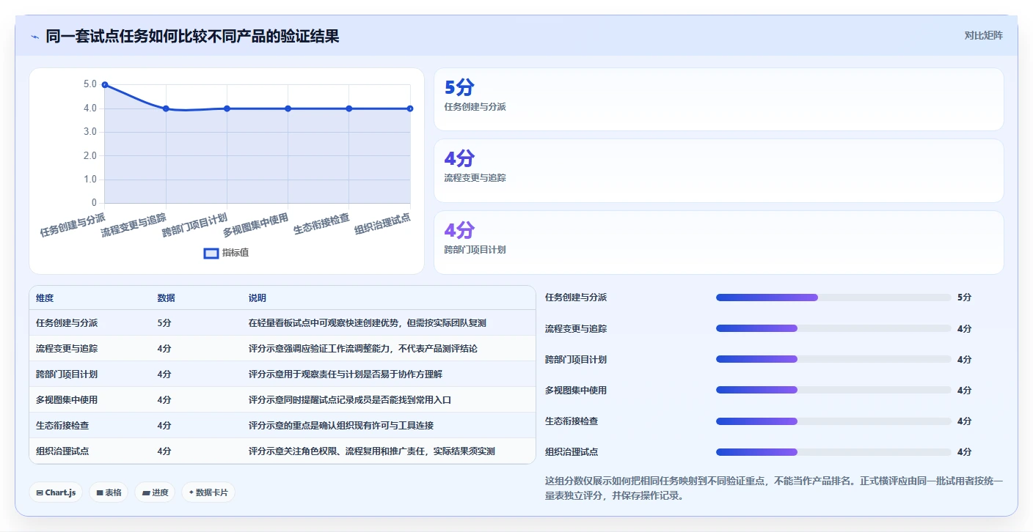
Task: Click the chart data point for 多视图集中使用
Action: coord(288,108)
